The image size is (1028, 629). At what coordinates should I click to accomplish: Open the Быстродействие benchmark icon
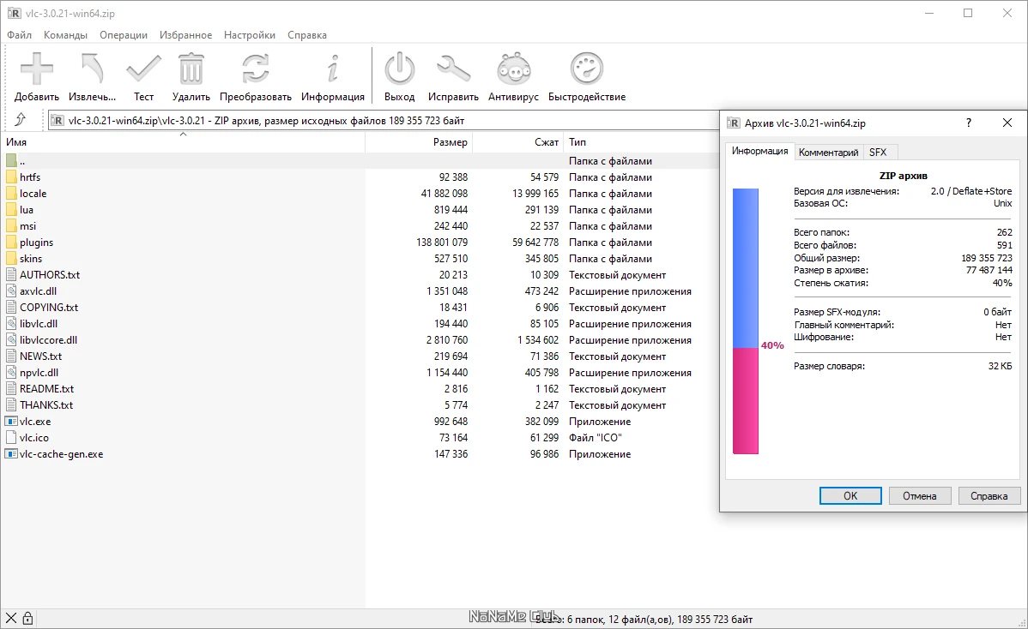[x=587, y=69]
